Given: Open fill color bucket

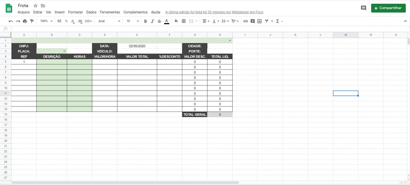Looking at the screenshot, I should (x=176, y=21).
